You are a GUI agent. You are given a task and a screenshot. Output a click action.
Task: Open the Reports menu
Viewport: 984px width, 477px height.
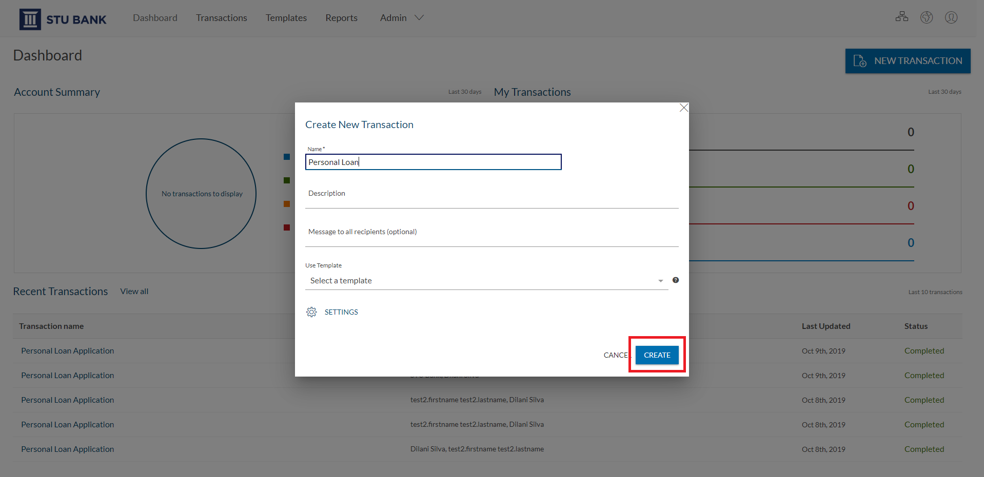[x=341, y=18]
